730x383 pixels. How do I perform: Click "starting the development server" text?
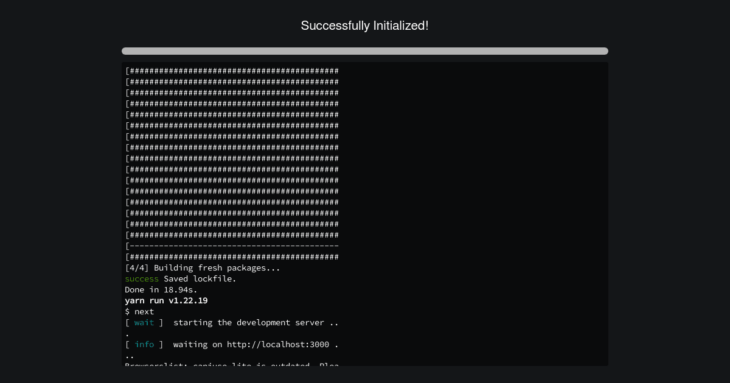coord(249,323)
